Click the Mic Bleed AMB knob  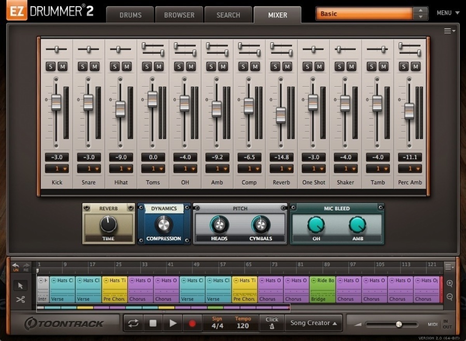tap(358, 225)
